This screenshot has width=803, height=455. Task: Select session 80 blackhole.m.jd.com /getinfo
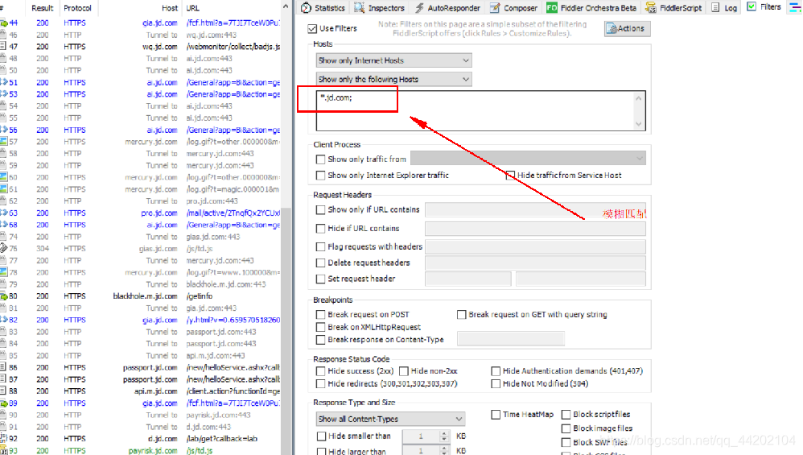click(x=140, y=296)
